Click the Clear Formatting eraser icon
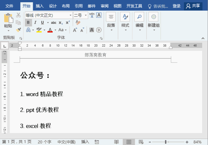The image size is (208, 145). click(x=78, y=23)
